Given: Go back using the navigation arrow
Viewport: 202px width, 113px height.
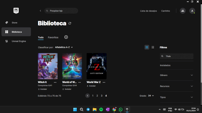Looking at the screenshot, I should (40, 11).
